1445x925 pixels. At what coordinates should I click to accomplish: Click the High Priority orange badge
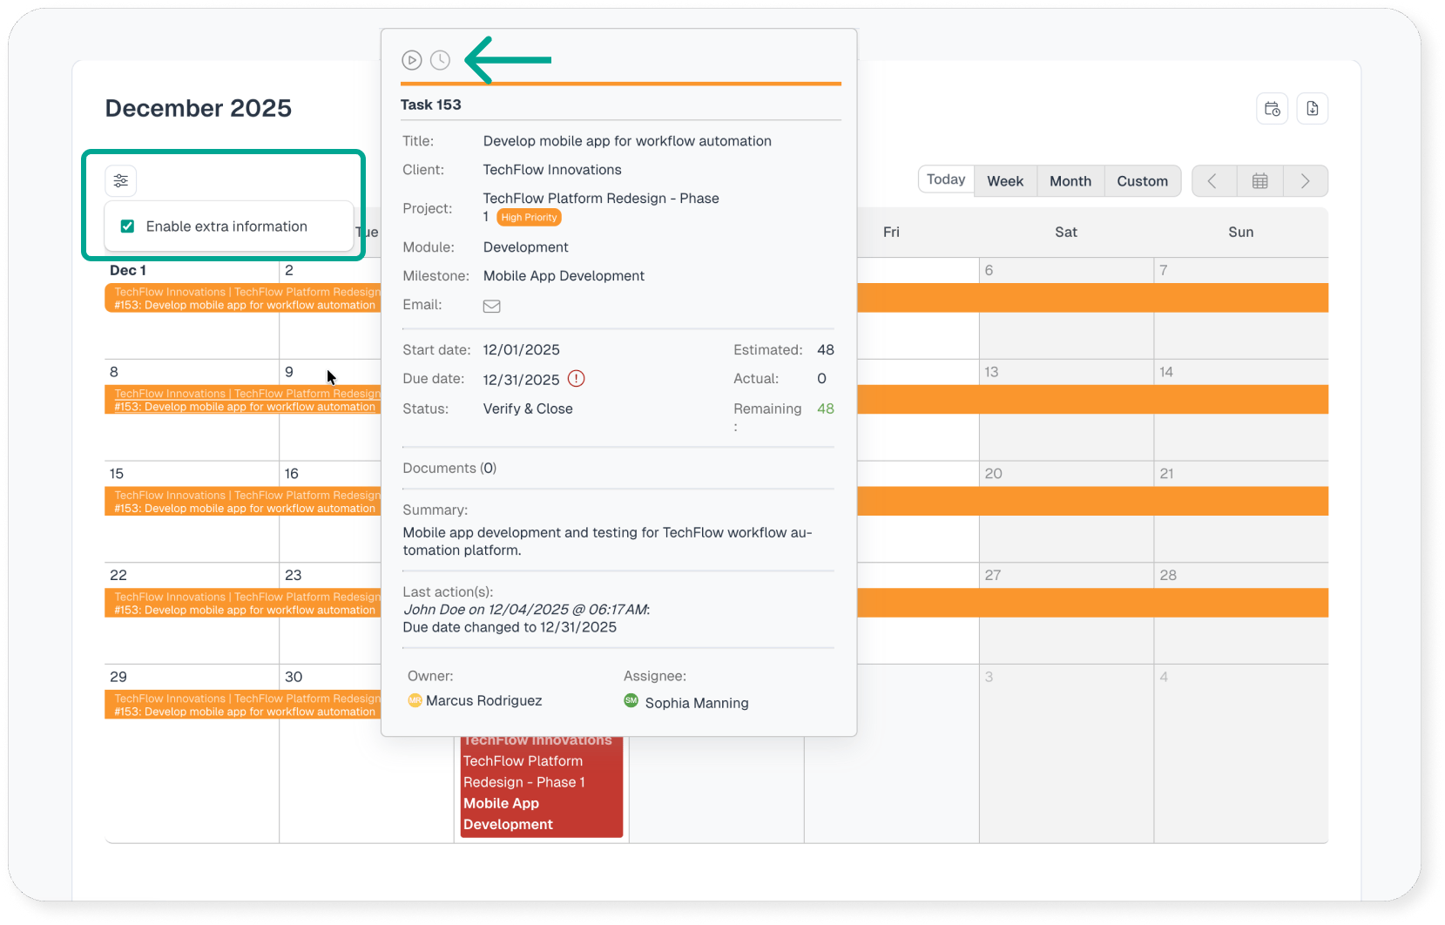[529, 218]
